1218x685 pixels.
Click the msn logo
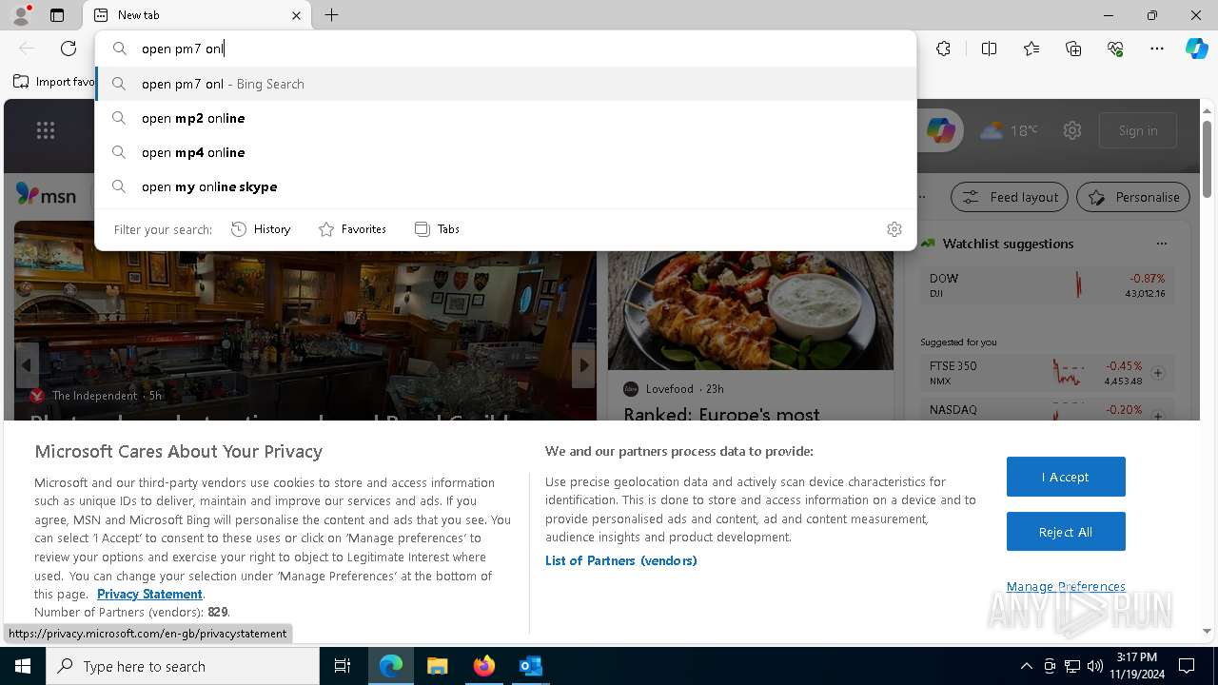46,195
